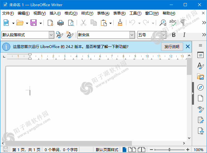Save the document with the floppy disk icon
207x153 pixels.
click(34, 23)
